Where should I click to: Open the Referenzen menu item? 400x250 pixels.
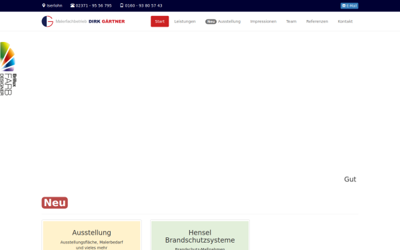317,21
